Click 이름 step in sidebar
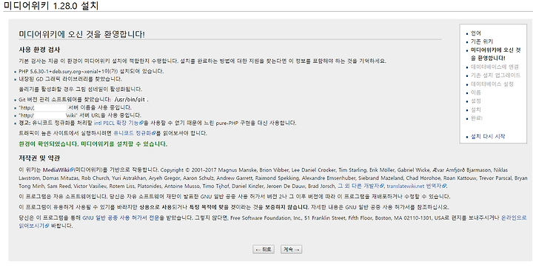The image size is (533, 267). 475,92
